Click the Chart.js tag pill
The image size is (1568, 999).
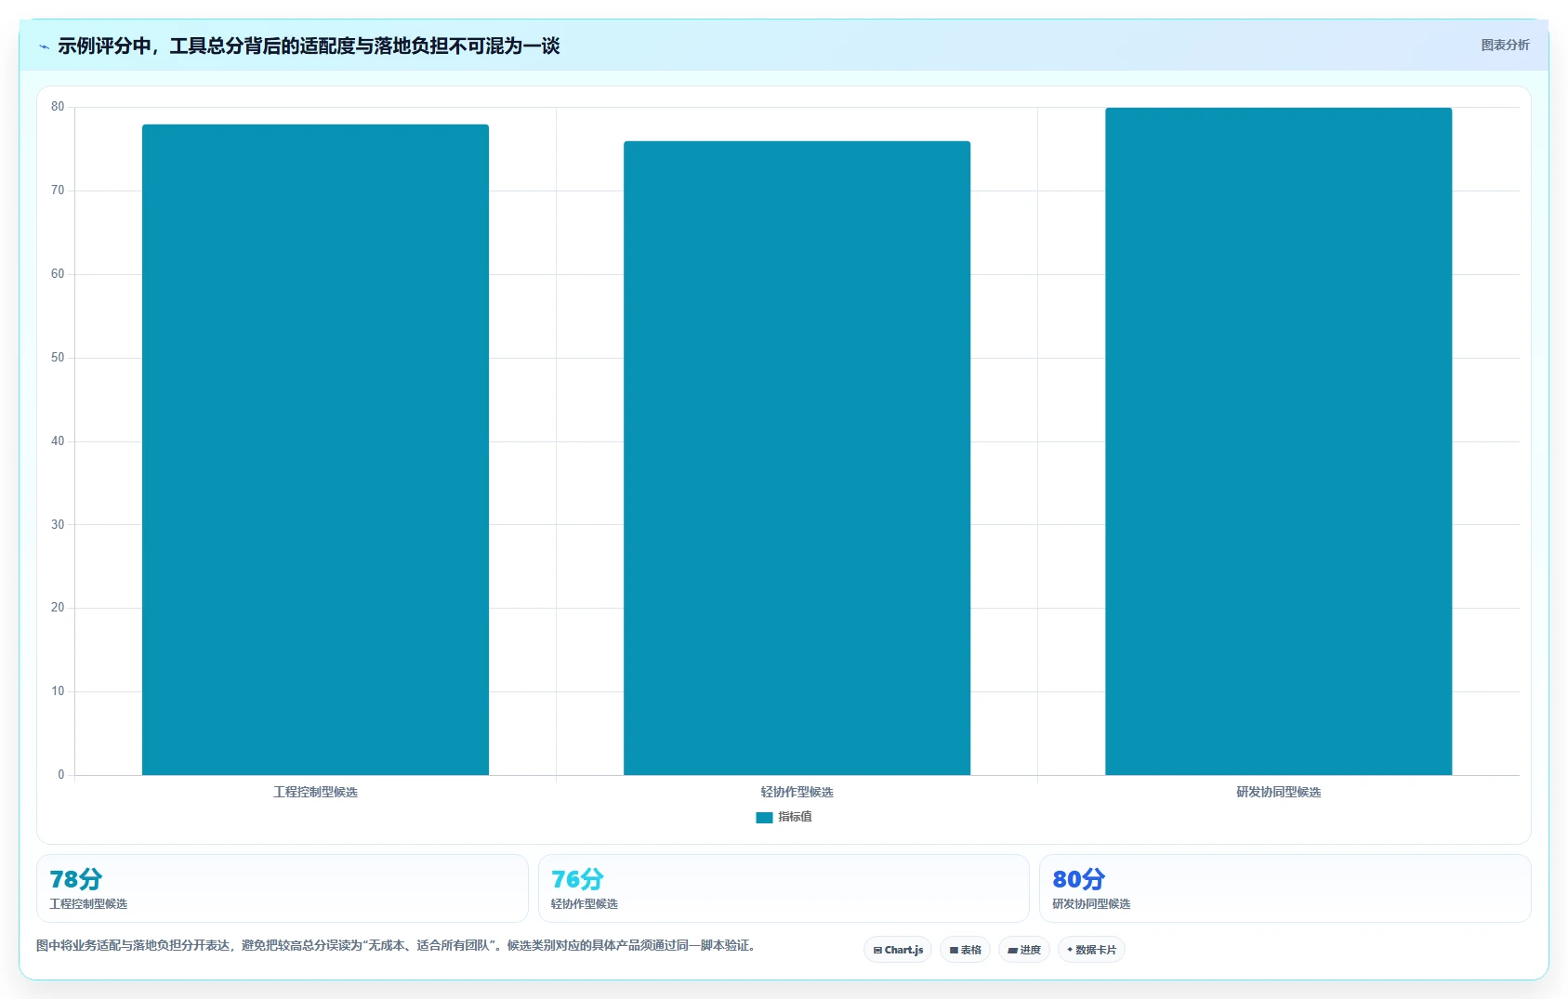898,950
